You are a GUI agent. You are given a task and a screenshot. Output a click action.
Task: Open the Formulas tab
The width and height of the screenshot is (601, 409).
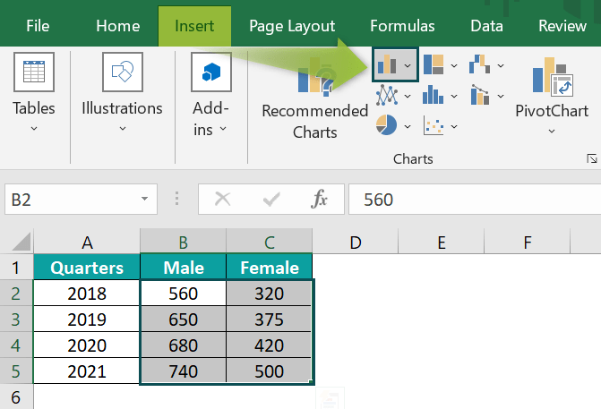point(402,26)
